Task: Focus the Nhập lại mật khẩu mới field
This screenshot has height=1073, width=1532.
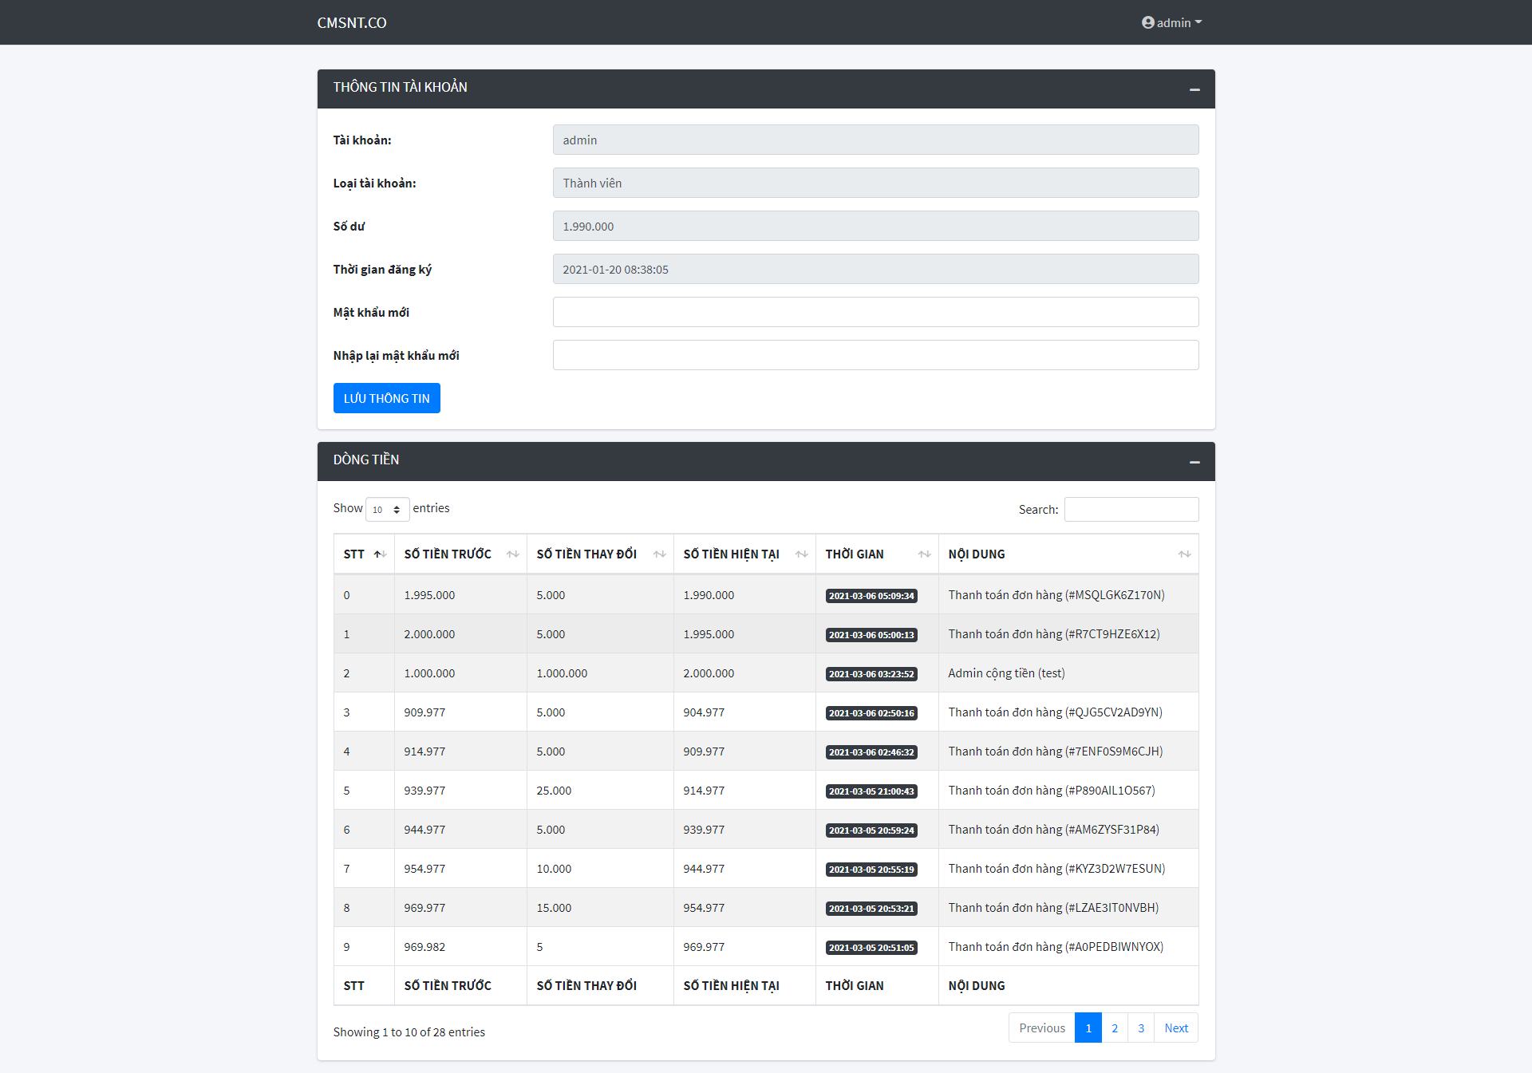Action: point(875,355)
